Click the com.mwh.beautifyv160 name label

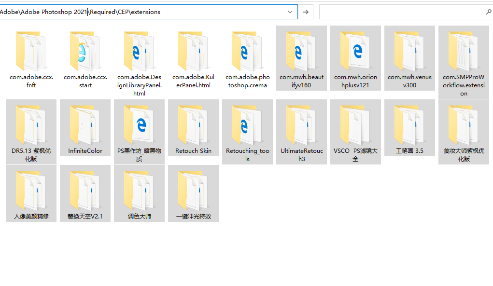[301, 81]
